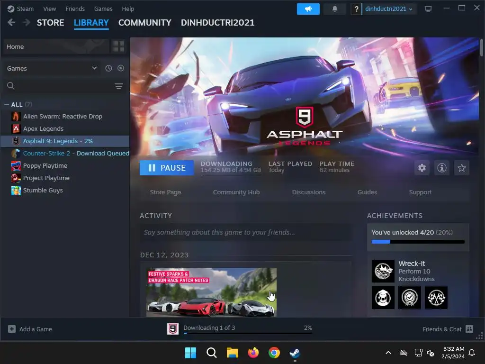Viewport: 485px width, 364px height.
Task: Open Firefox from the taskbar
Action: pos(253,353)
